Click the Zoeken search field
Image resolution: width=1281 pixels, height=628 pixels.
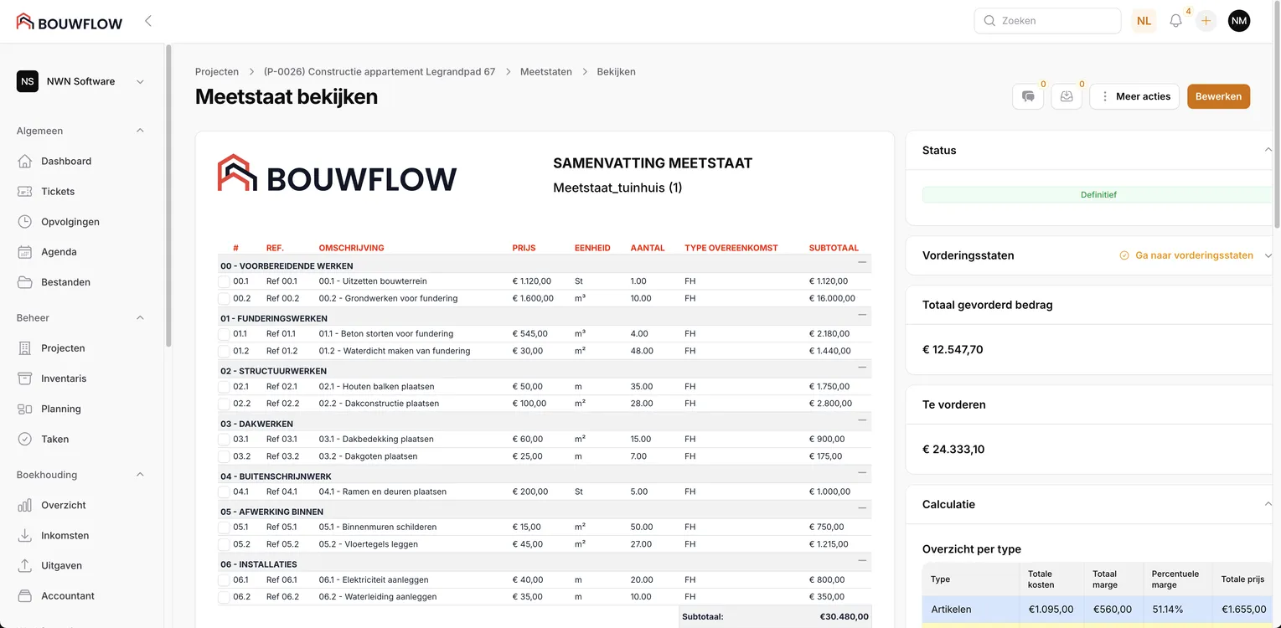(x=1047, y=21)
